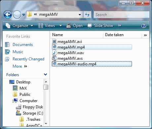
Task: Click folder tree scrollbar up arrow
Action: tap(46, 82)
